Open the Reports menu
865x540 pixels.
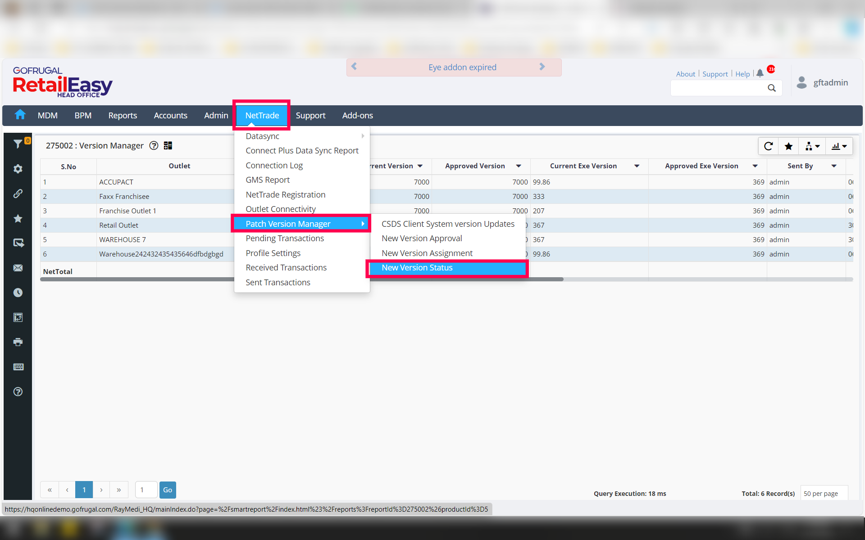(123, 116)
